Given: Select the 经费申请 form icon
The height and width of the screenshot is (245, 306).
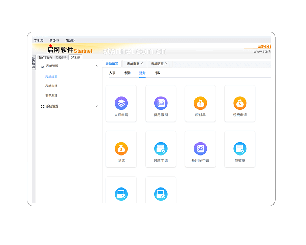Looking at the screenshot, I should [240, 103].
